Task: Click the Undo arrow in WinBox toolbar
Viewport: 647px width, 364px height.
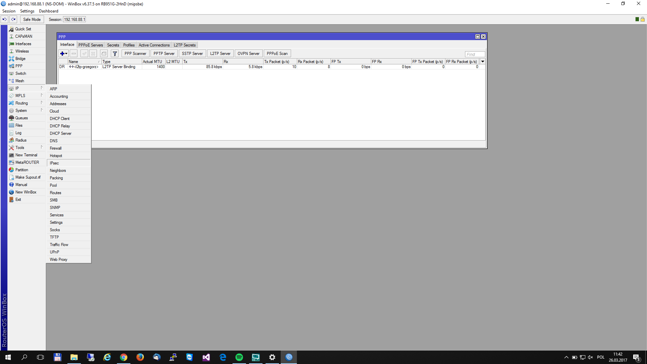Action: pos(5,20)
